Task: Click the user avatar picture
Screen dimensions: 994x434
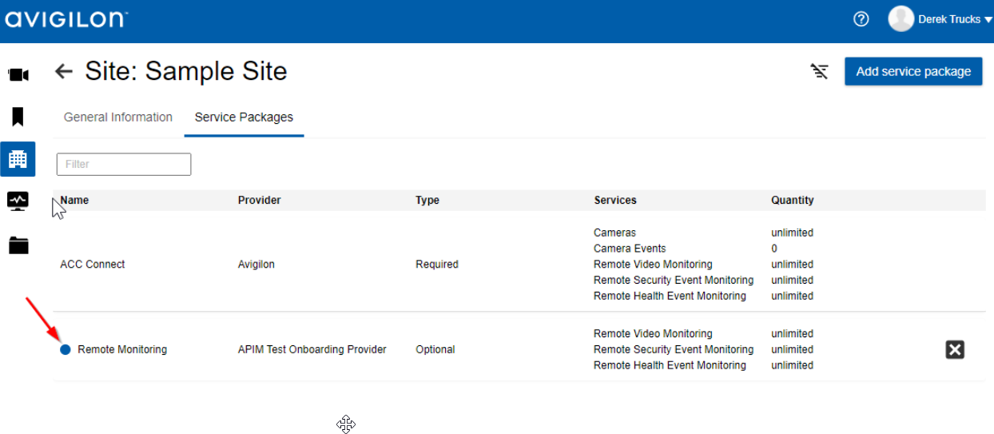Action: pyautogui.click(x=901, y=20)
